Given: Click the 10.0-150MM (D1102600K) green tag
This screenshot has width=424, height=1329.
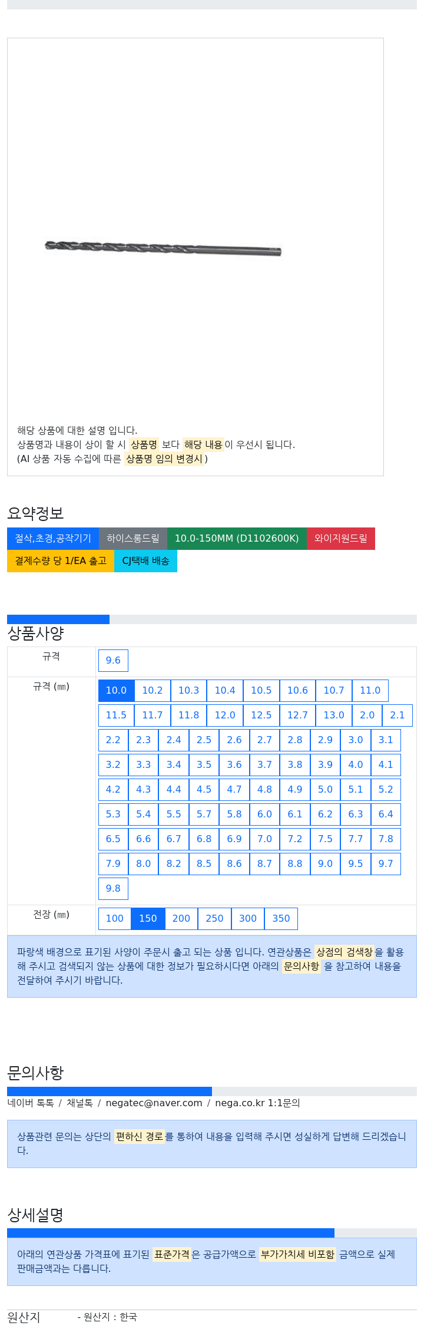Looking at the screenshot, I should pyautogui.click(x=237, y=538).
